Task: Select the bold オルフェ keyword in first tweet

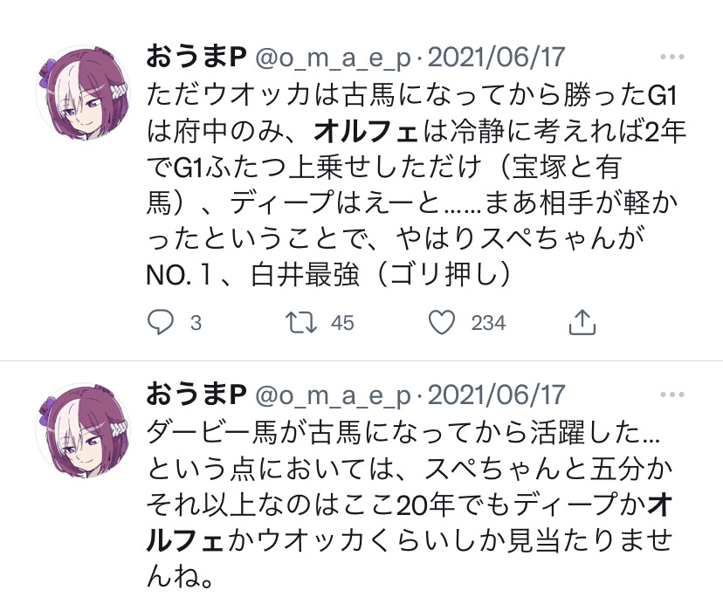Action: pos(365,132)
